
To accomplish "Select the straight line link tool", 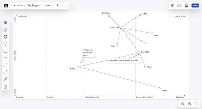I will coord(5,65).
